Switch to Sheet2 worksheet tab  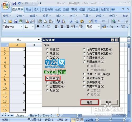click(x=34, y=115)
